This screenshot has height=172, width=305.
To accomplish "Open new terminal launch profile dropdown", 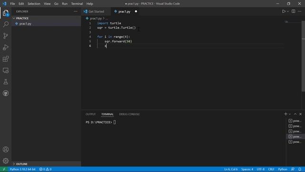I will pos(290,114).
